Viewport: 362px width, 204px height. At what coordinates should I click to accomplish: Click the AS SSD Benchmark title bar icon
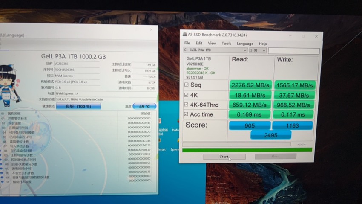pos(185,35)
